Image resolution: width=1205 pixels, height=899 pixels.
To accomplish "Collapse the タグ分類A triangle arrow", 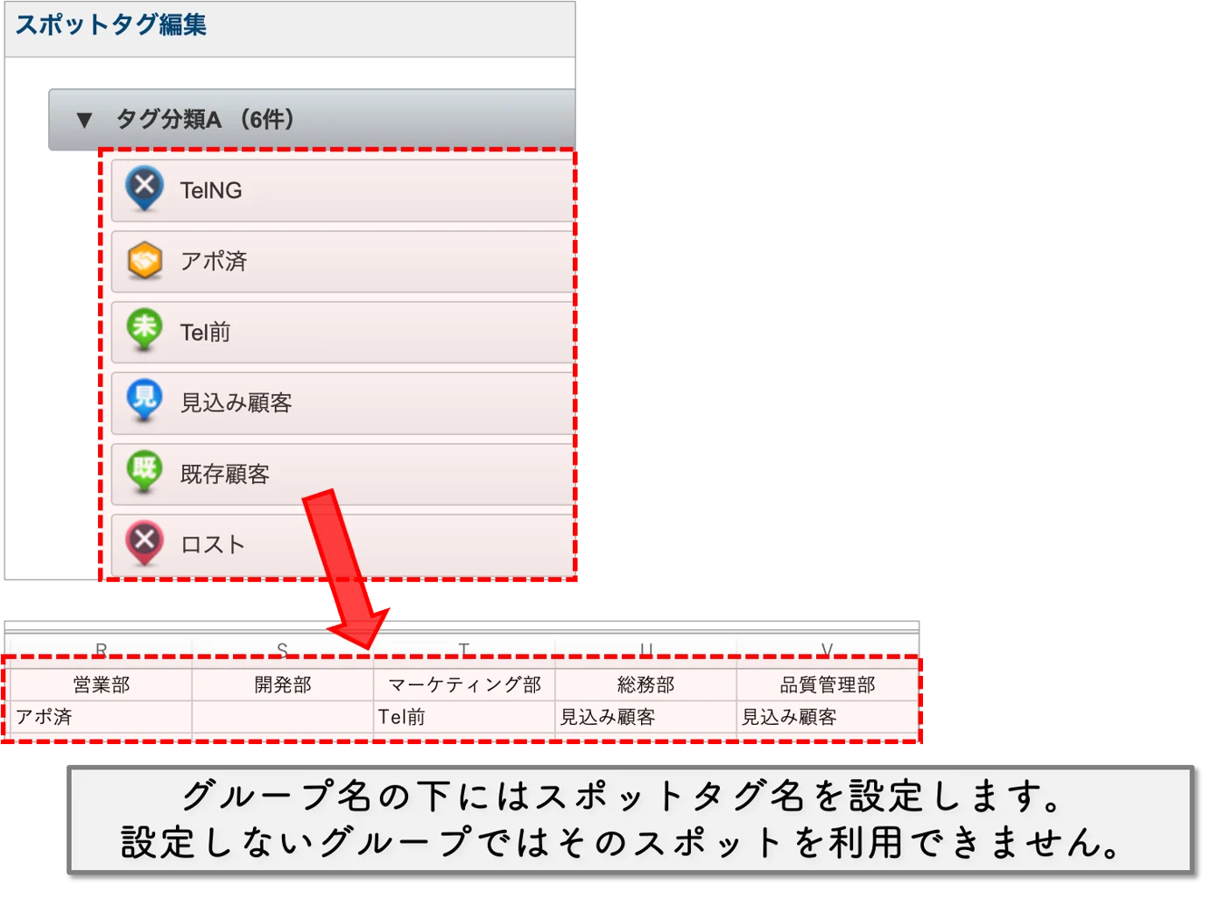I will pyautogui.click(x=84, y=120).
